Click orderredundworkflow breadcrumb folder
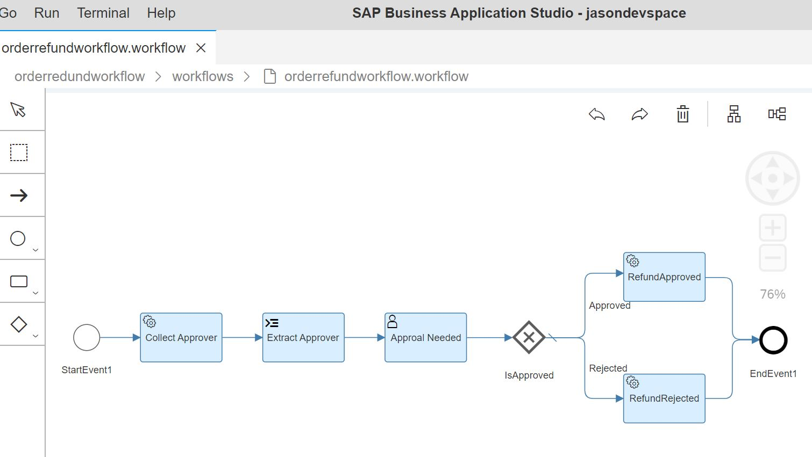 80,76
